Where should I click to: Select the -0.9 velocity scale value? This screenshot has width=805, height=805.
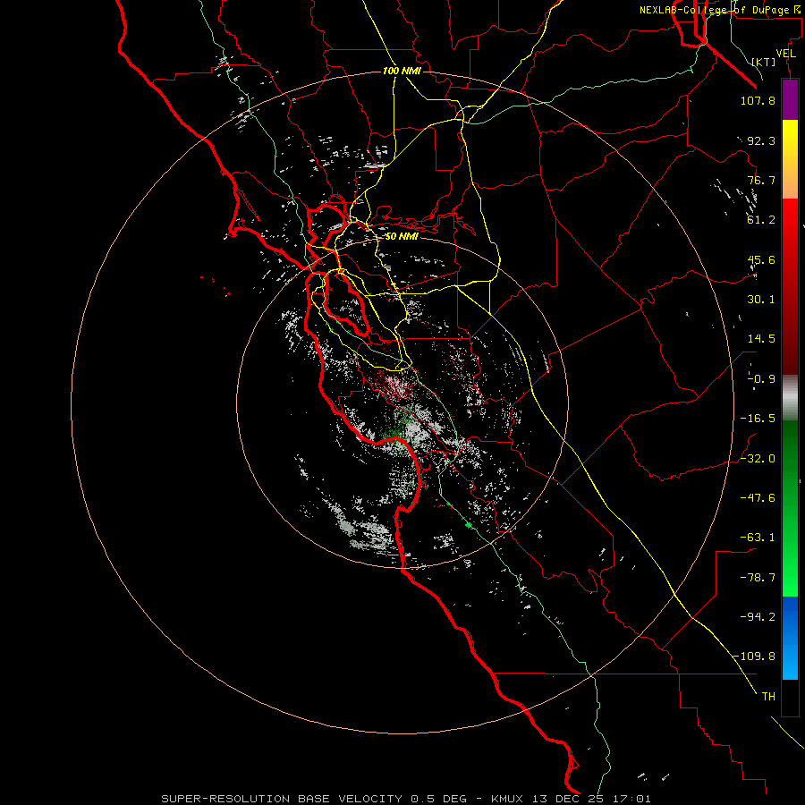pos(761,379)
